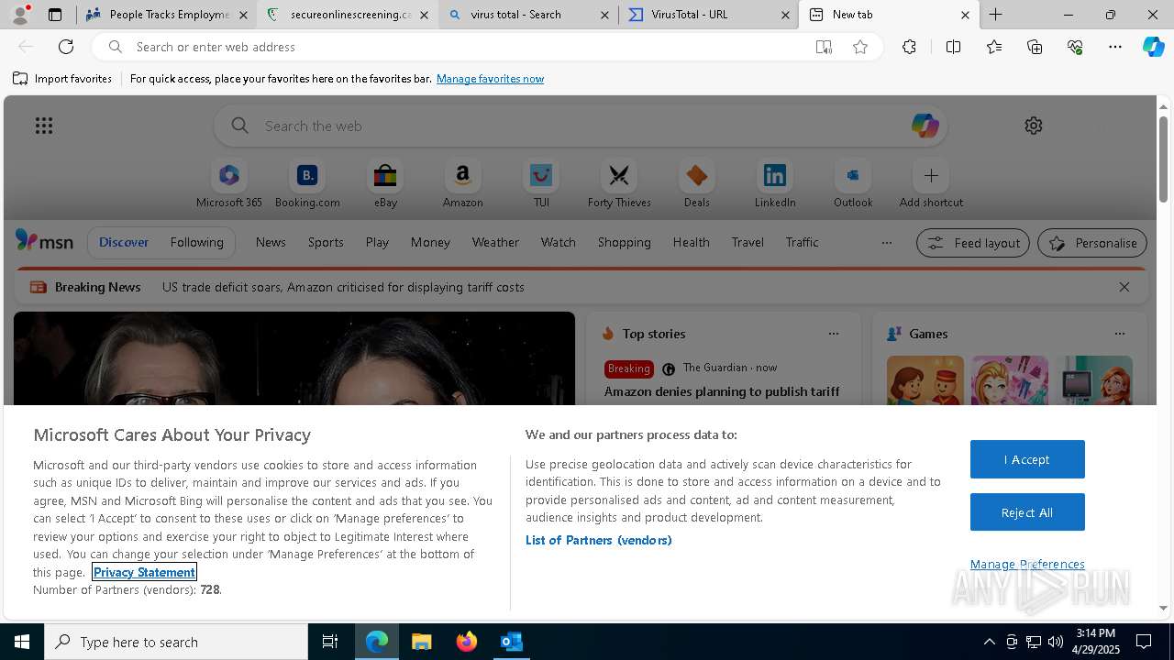Open eBay shortcut
This screenshot has height=660, width=1174.
click(x=385, y=184)
